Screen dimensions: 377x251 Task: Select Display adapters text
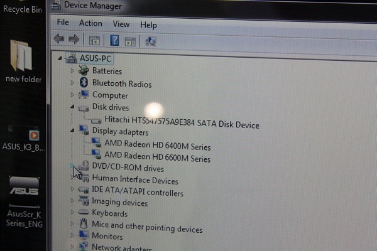(x=120, y=132)
